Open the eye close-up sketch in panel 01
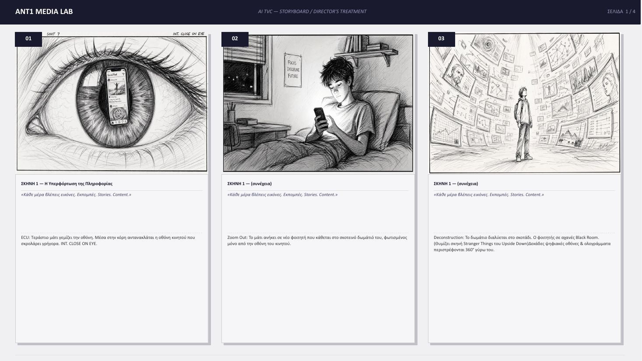Screen dimensions: 642x361 tap(112, 103)
